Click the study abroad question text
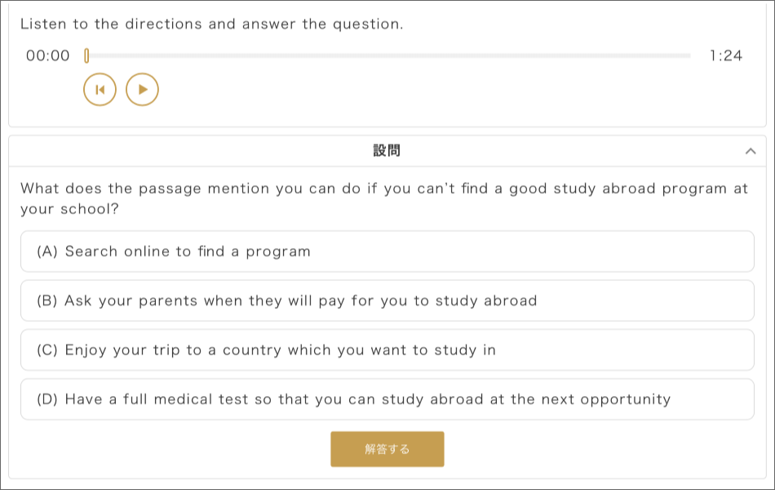775x490 pixels. click(384, 198)
